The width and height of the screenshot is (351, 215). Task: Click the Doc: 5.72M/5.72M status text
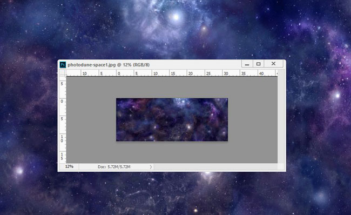pos(114,167)
